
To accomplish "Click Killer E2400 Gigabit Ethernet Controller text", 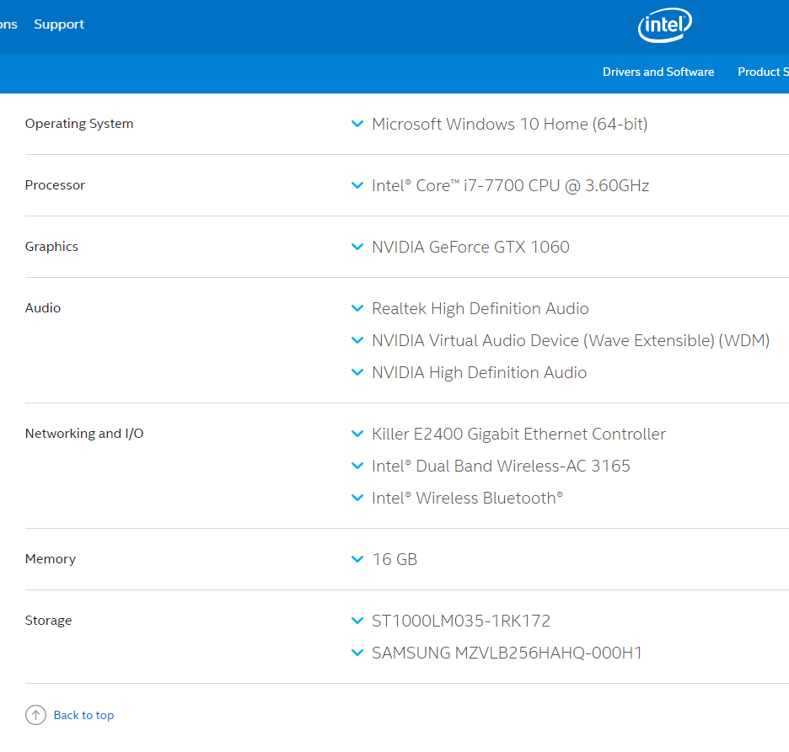I will 518,434.
